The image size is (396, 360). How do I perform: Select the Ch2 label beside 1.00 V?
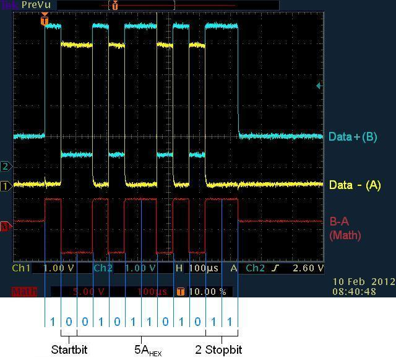pyautogui.click(x=103, y=268)
